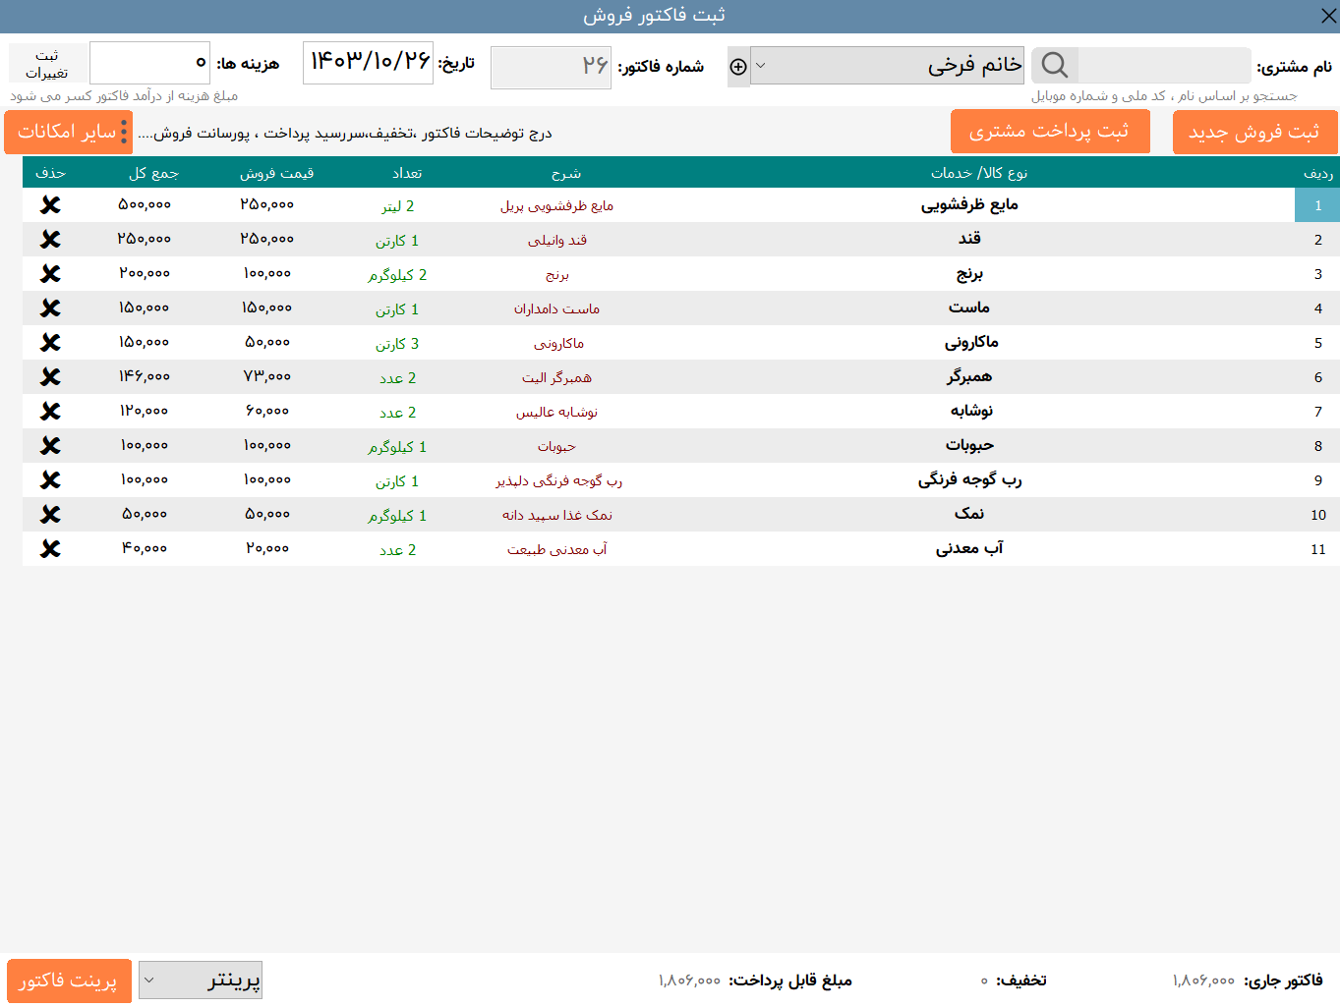
Task: Click row number 1 cell
Action: pos(1317,205)
